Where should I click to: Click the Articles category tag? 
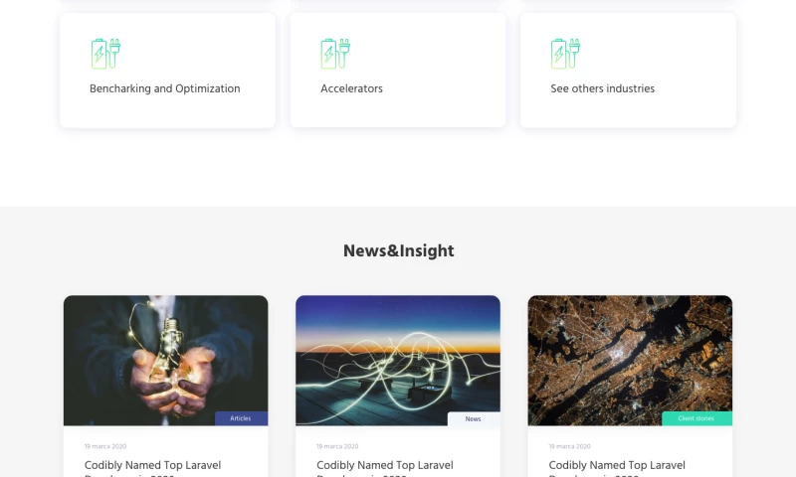(x=241, y=418)
